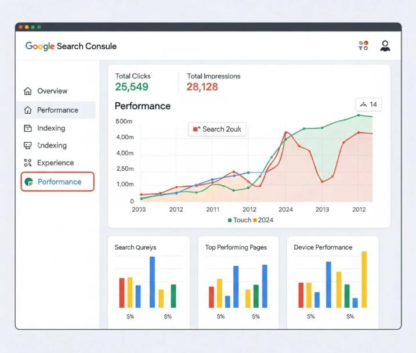Click the house icon next to Performance
Viewport: 416px width, 353px height.
(27, 110)
